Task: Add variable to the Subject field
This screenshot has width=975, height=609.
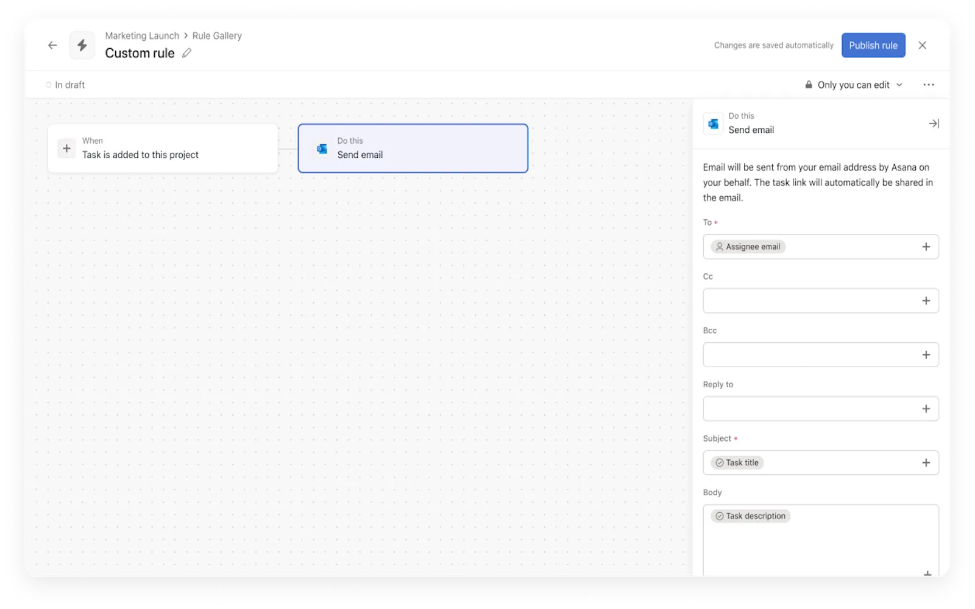Action: click(x=926, y=463)
